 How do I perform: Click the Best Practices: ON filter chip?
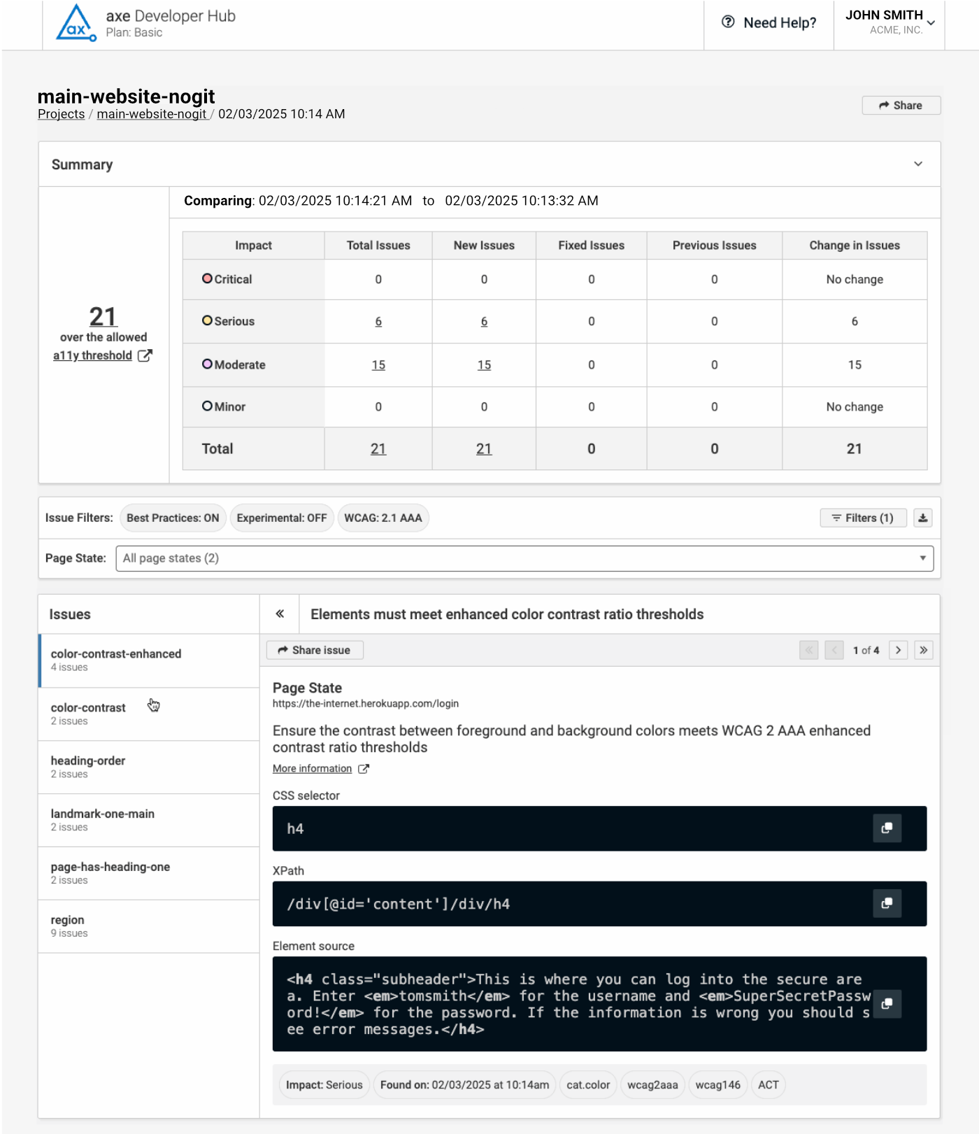pos(173,518)
